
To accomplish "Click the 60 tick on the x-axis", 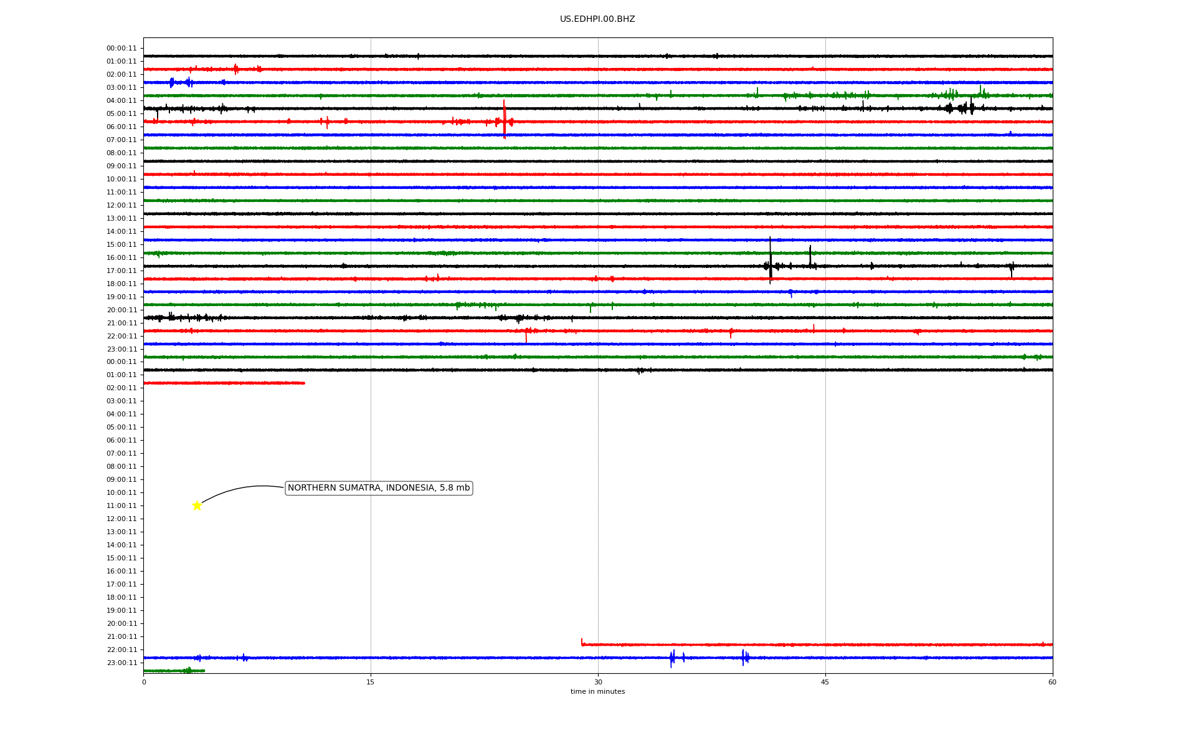I will coord(1052,682).
